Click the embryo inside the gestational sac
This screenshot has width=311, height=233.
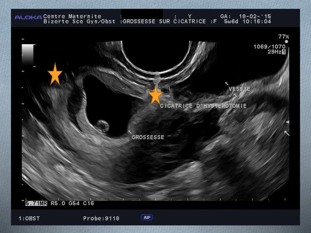tap(103, 126)
